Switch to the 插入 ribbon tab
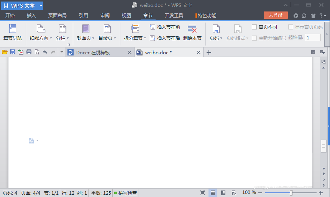The height and width of the screenshot is (197, 330). 31,16
